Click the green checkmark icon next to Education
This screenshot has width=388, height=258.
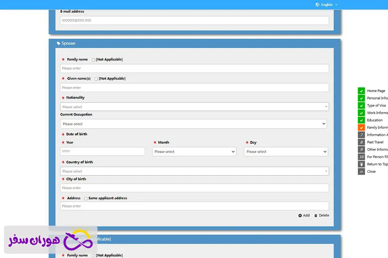tap(361, 120)
